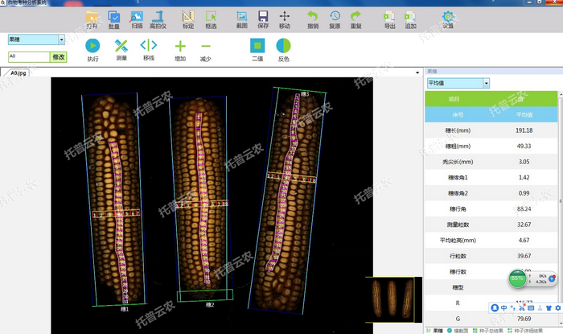Select the 标定 (Calibrate) tool

click(188, 16)
